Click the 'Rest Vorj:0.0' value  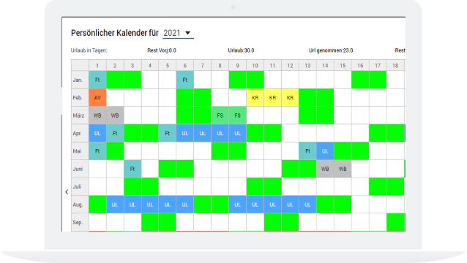tap(162, 50)
